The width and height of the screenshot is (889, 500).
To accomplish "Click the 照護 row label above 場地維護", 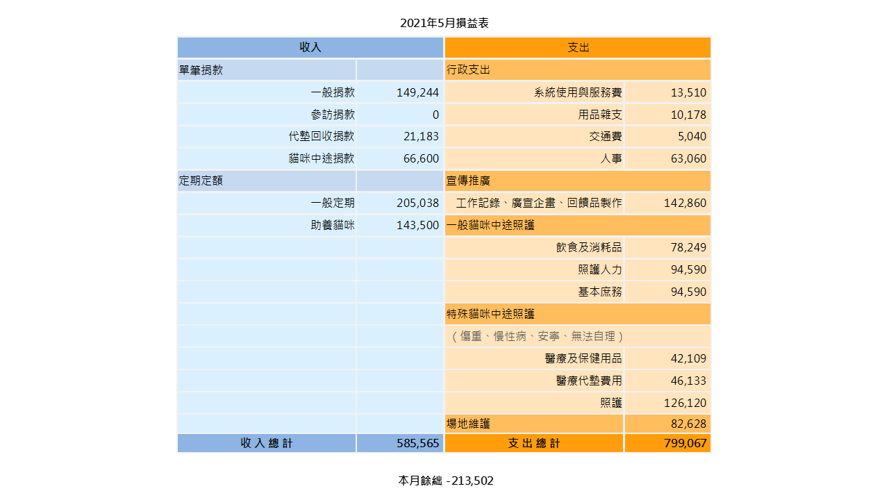I will 611,403.
